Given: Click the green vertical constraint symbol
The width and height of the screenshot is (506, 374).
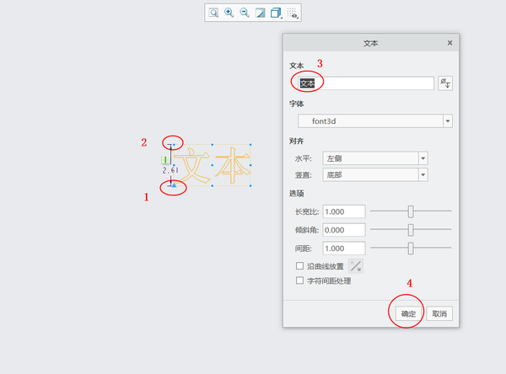Looking at the screenshot, I should [165, 159].
